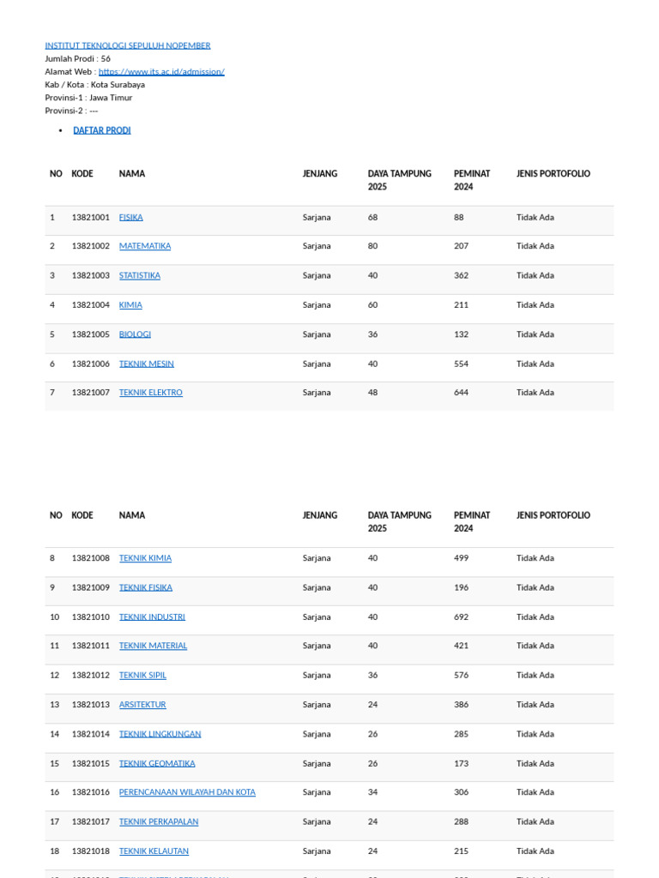Open the Teknik Fisika program link
This screenshot has width=659, height=878.
[x=145, y=588]
